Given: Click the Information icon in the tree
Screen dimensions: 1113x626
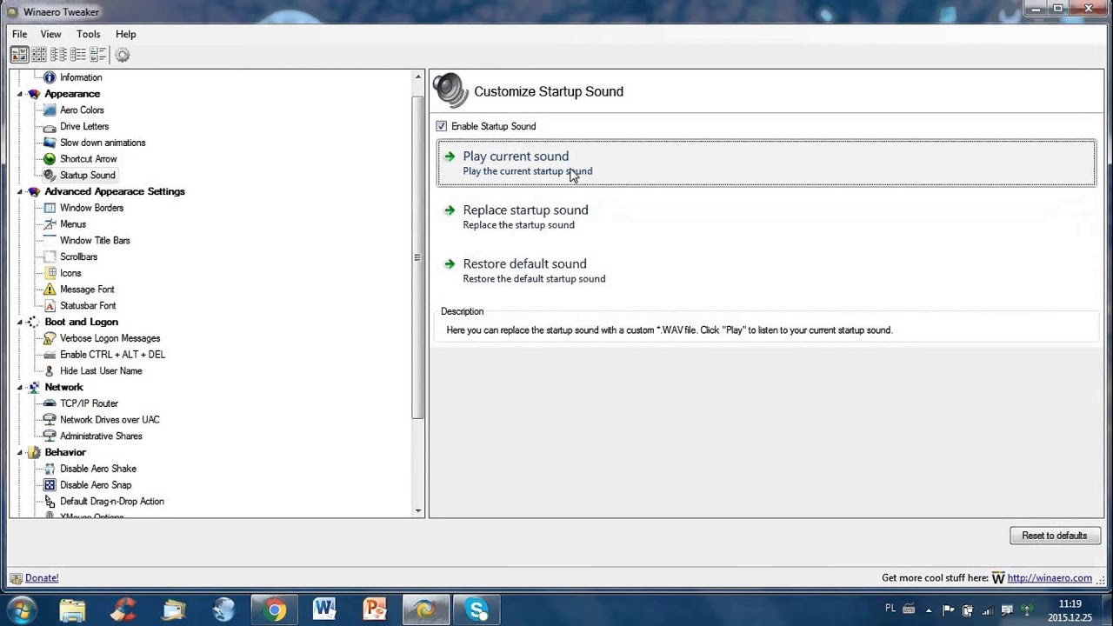Looking at the screenshot, I should 50,77.
